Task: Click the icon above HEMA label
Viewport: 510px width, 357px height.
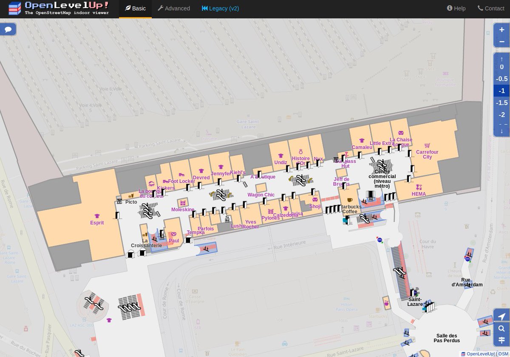Action: point(419,187)
